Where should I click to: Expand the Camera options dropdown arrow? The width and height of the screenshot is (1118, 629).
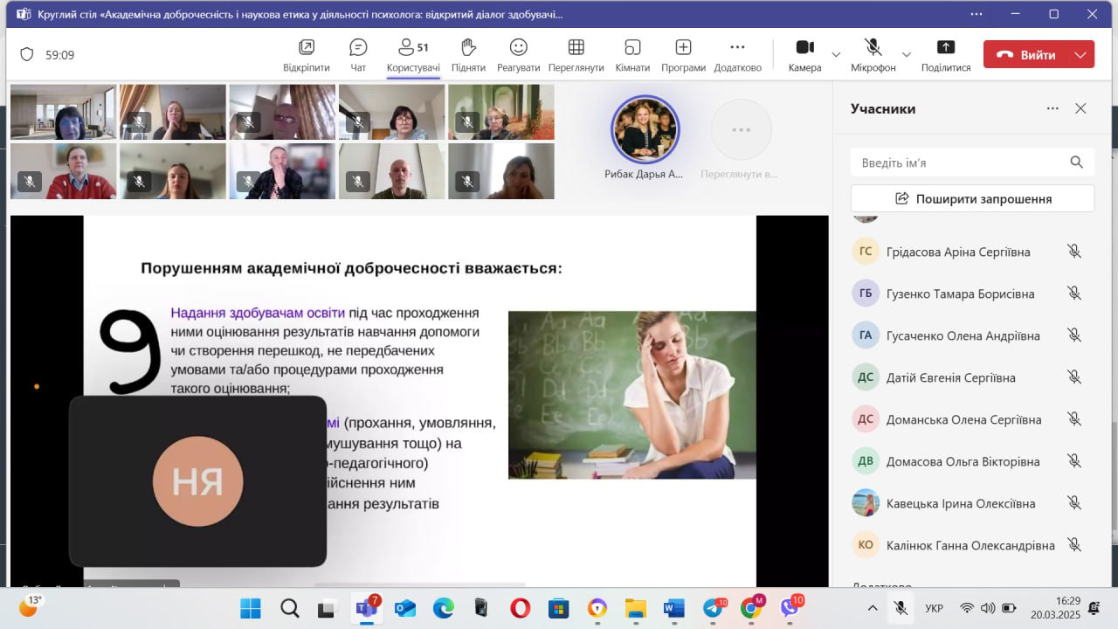point(836,54)
